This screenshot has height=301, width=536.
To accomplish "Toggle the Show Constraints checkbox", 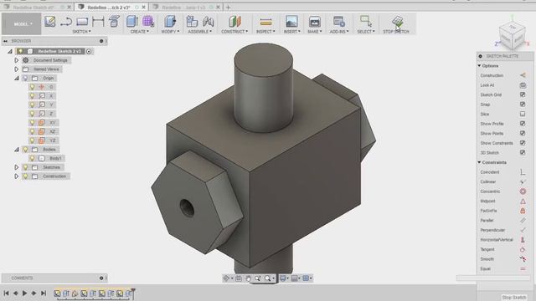I will pyautogui.click(x=523, y=143).
